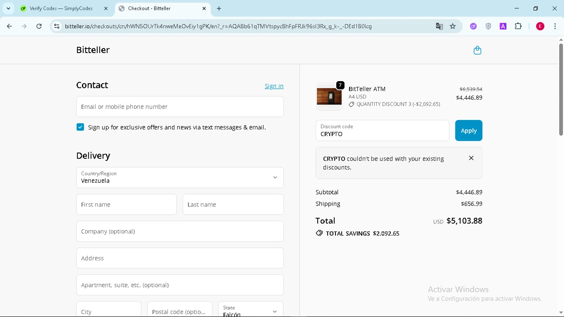Click the translate page icon
This screenshot has width=564, height=317.
tap(439, 26)
